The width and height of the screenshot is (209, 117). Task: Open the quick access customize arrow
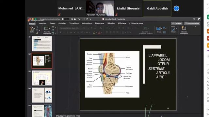tap(90, 19)
